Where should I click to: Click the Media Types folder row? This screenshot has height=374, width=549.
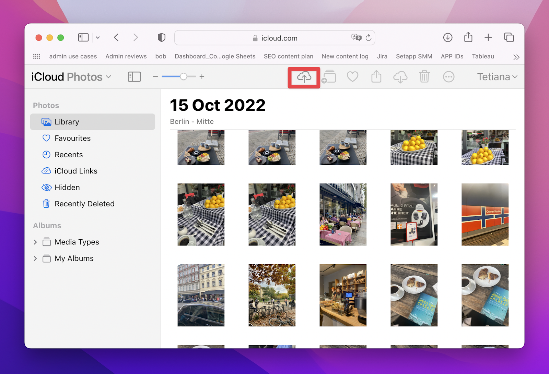coord(93,242)
